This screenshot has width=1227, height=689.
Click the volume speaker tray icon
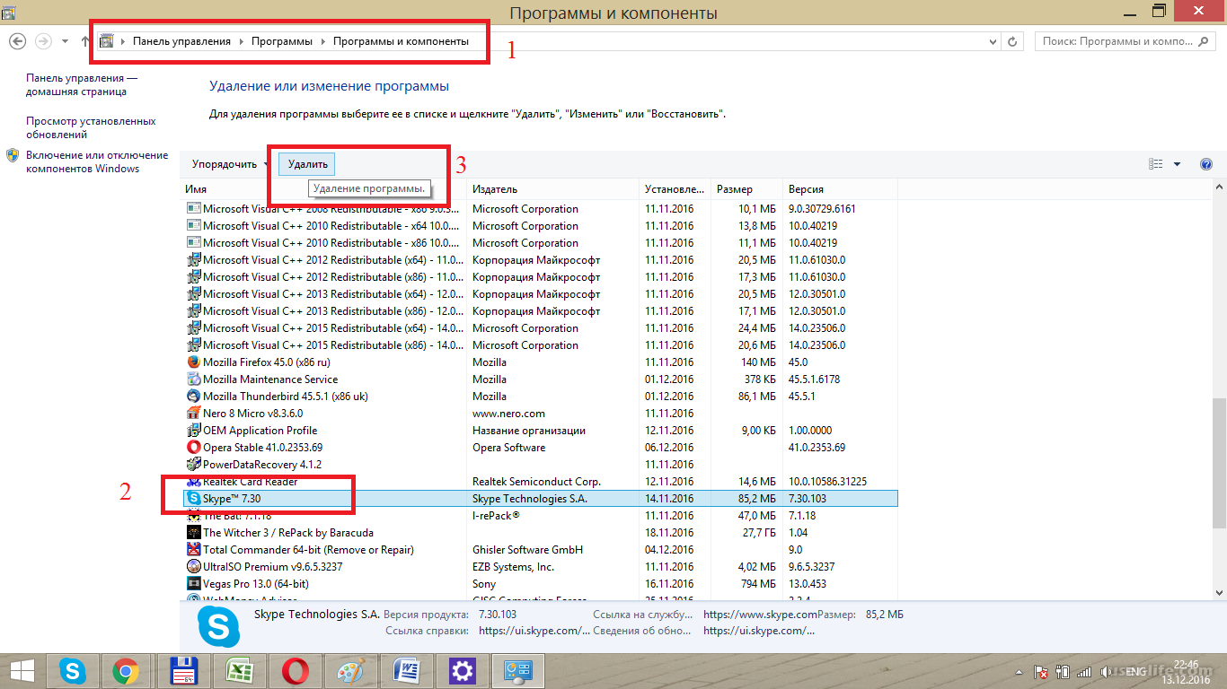[x=1107, y=671]
